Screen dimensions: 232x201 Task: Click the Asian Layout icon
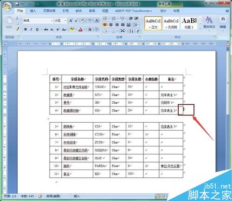click(x=123, y=31)
